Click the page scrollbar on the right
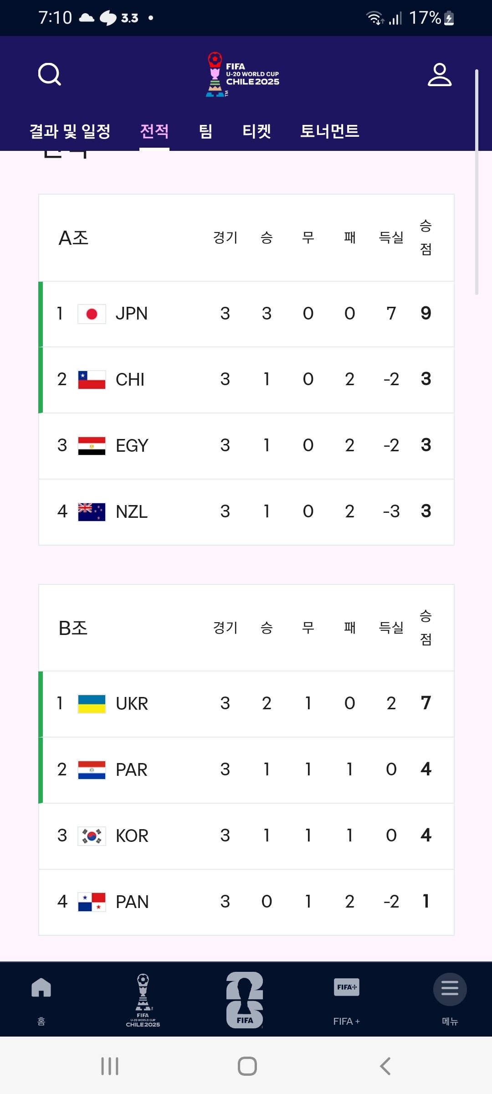The width and height of the screenshot is (492, 1094). coord(477,182)
